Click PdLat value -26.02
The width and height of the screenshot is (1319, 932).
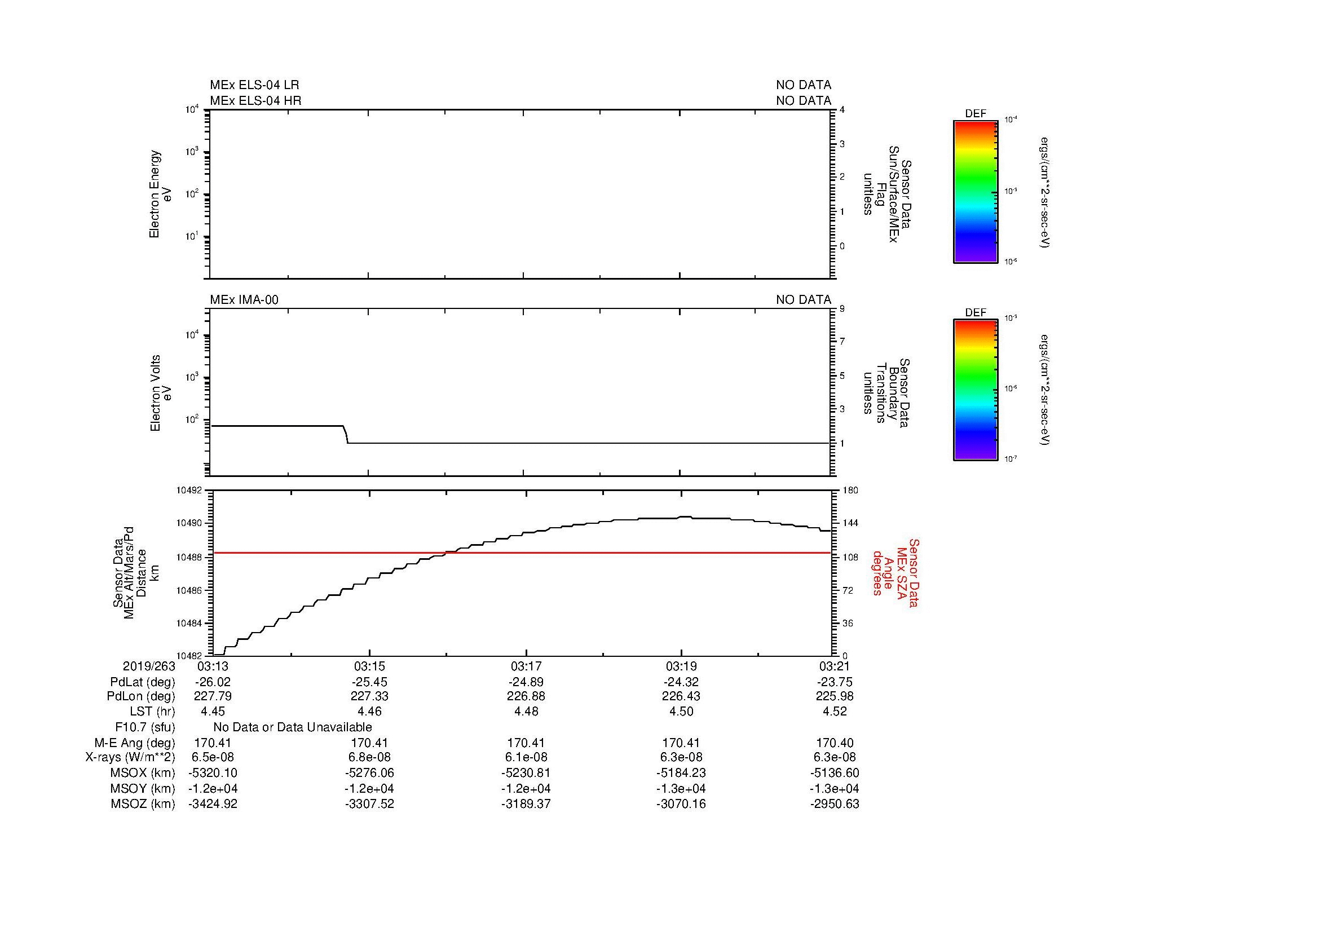(x=213, y=682)
